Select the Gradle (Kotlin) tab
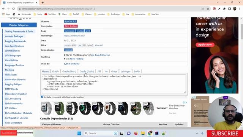The height and width of the screenshot is (137, 243). tap(87, 72)
